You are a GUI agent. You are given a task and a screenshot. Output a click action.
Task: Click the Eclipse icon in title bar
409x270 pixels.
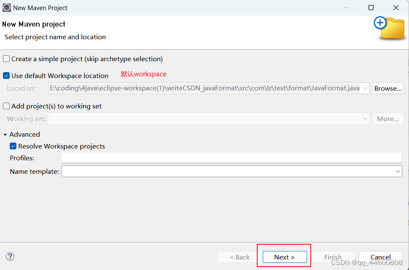tap(6, 8)
